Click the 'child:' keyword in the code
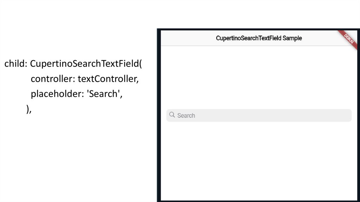360x202 pixels. click(16, 64)
